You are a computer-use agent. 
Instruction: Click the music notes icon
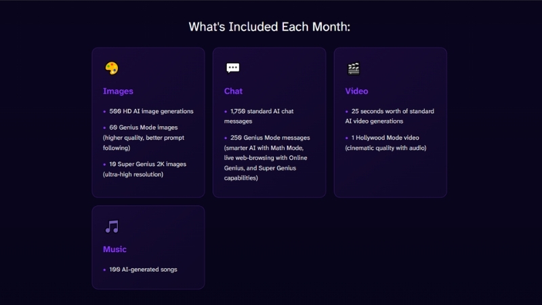(112, 227)
